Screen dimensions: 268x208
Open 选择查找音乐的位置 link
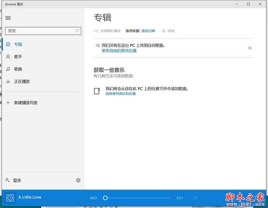coord(121,94)
